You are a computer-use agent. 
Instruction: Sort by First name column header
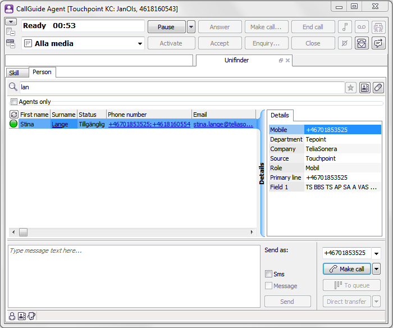34,115
